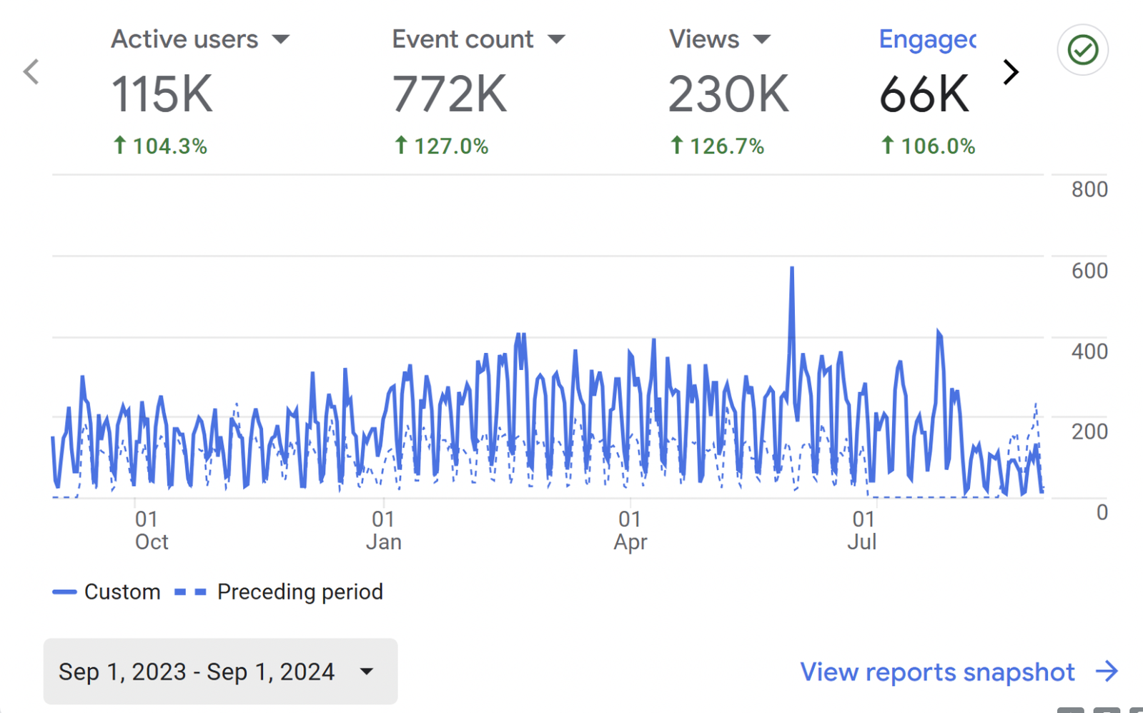Screen dimensions: 1143x713
Task: Open the View reports snapshot link
Action: tap(937, 672)
